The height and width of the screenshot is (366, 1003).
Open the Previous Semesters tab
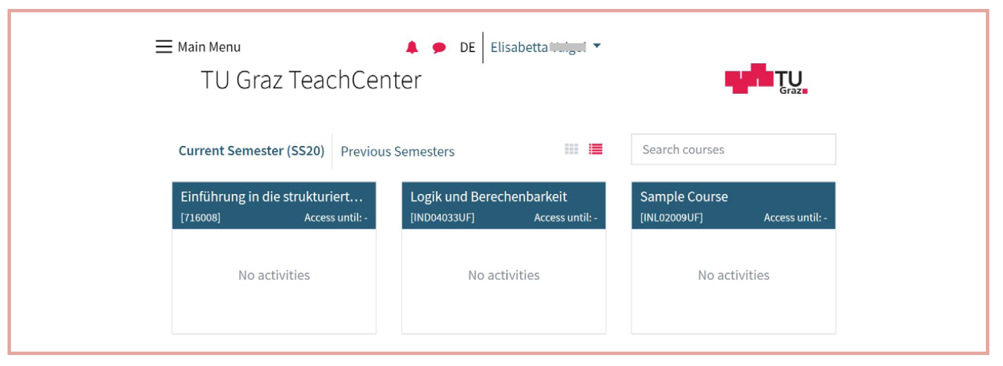click(x=397, y=151)
